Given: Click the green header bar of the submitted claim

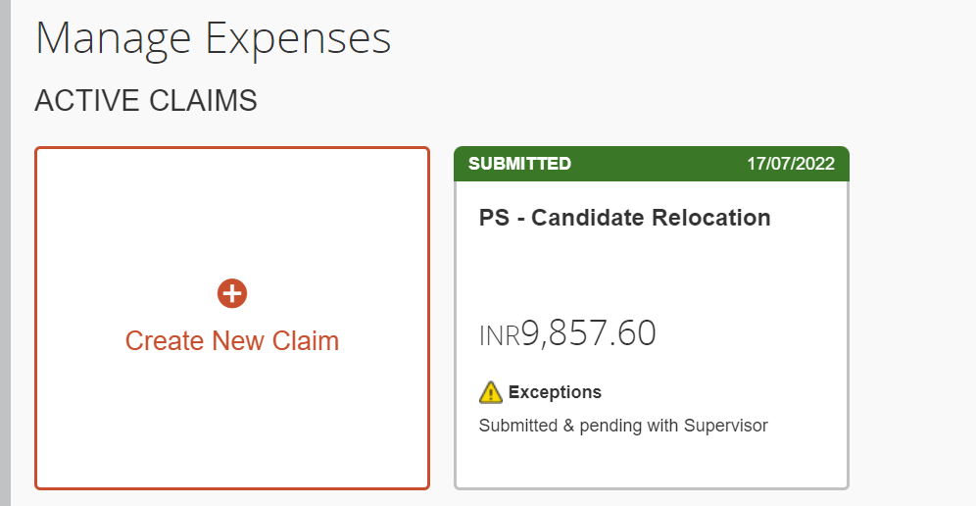Looking at the screenshot, I should click(x=651, y=164).
